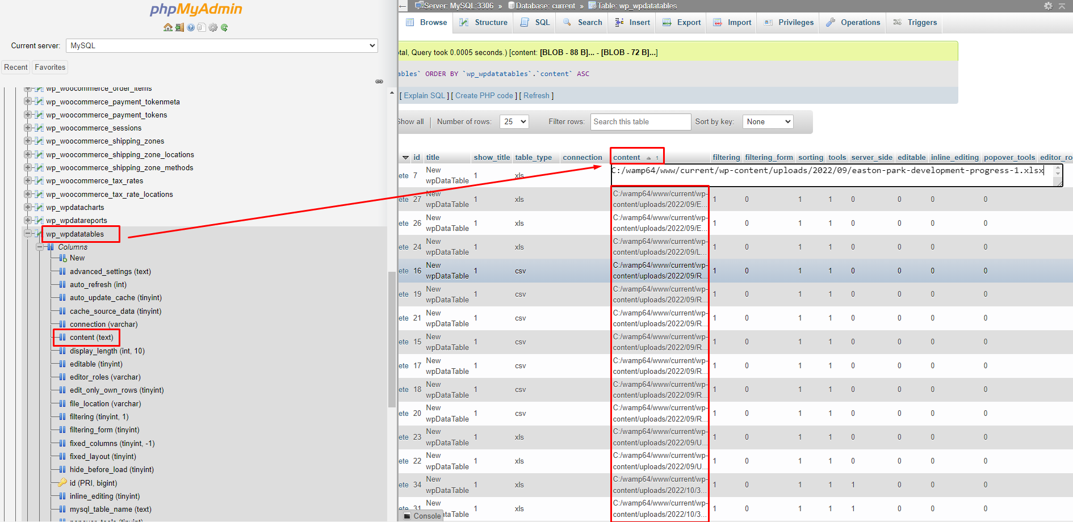Click the primary key icon beside id column

(x=62, y=483)
